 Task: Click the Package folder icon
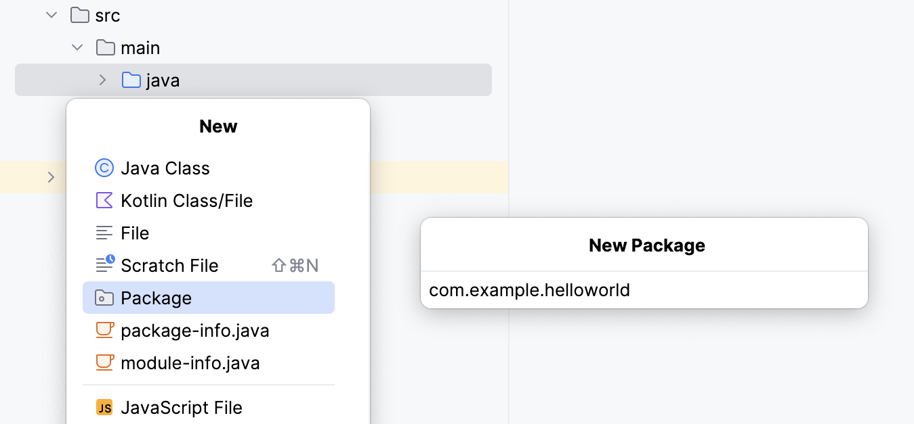(x=104, y=298)
